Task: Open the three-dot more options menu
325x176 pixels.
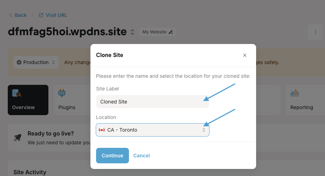Action: (x=315, y=32)
